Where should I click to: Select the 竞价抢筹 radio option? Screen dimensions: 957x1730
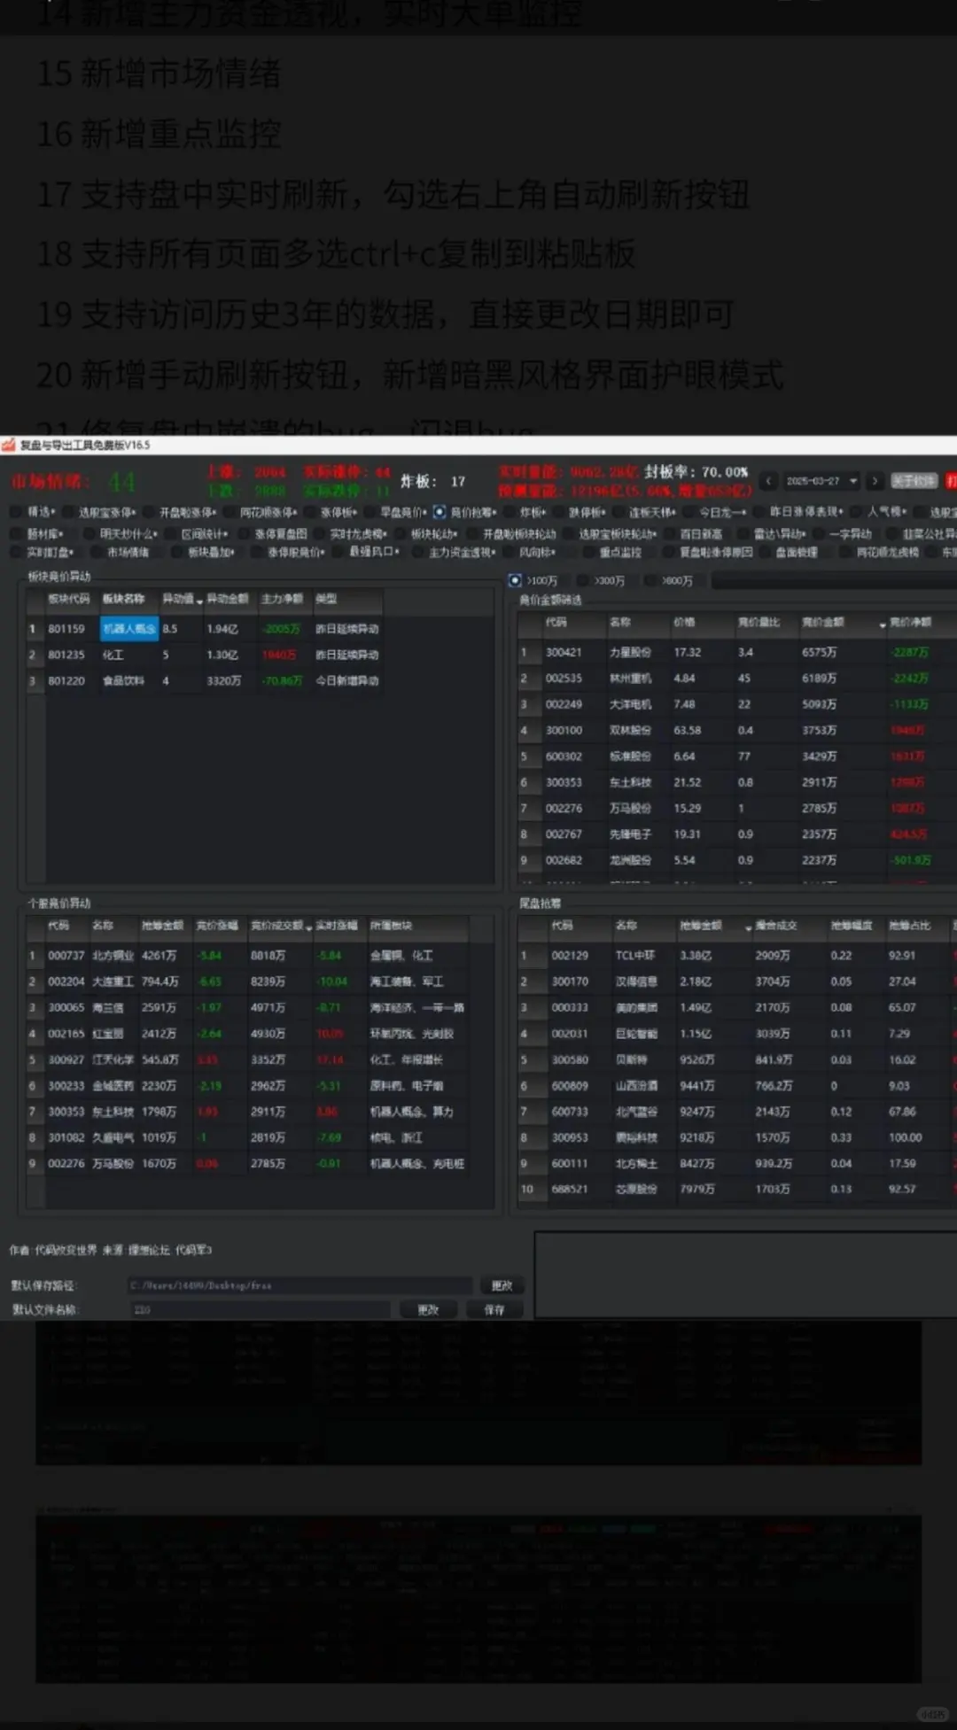(x=466, y=512)
